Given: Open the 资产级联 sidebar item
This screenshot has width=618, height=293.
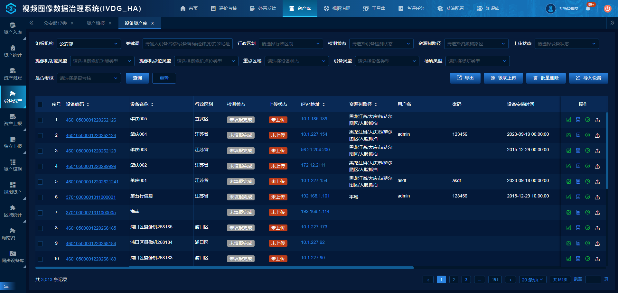Looking at the screenshot, I should click(13, 166).
